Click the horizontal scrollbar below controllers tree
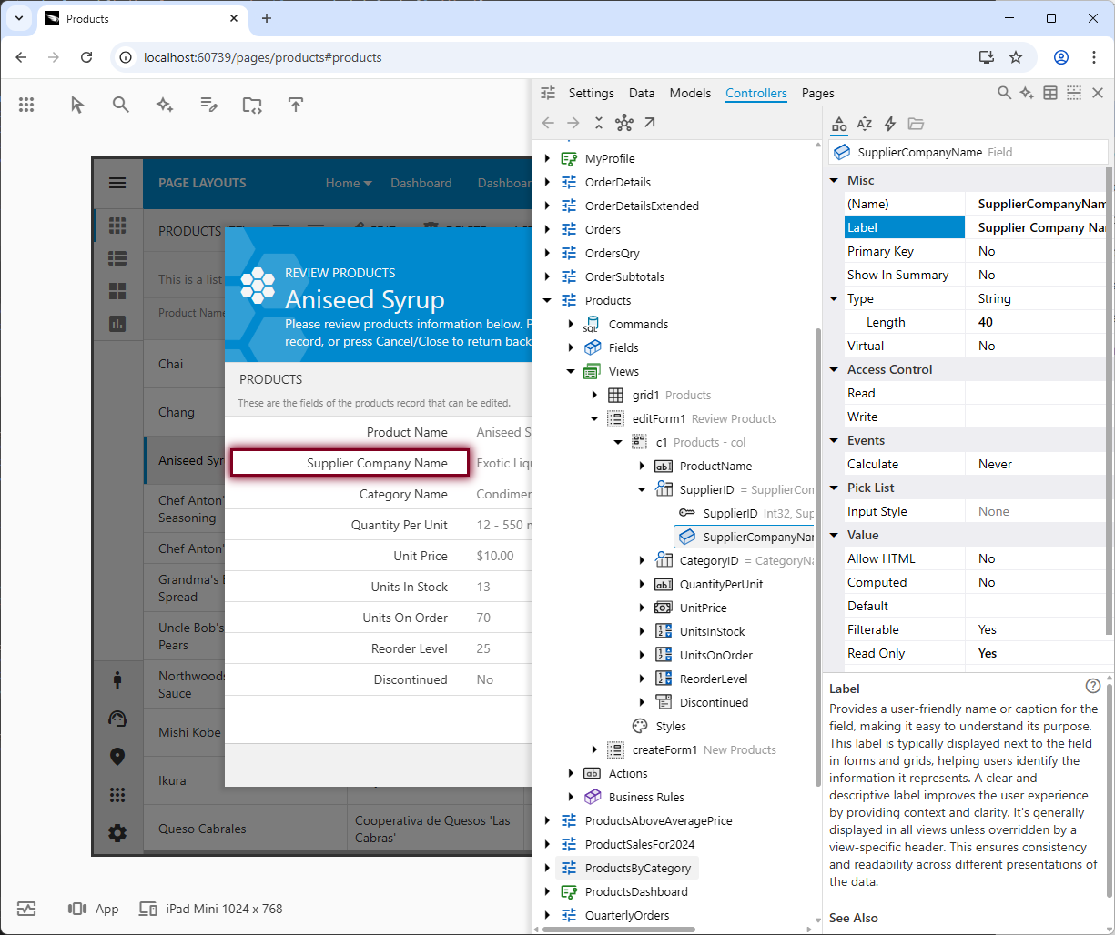The width and height of the screenshot is (1115, 935). [x=619, y=929]
